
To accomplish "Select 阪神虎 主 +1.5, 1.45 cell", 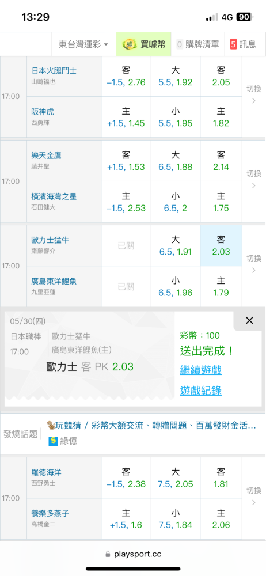I will (126, 117).
